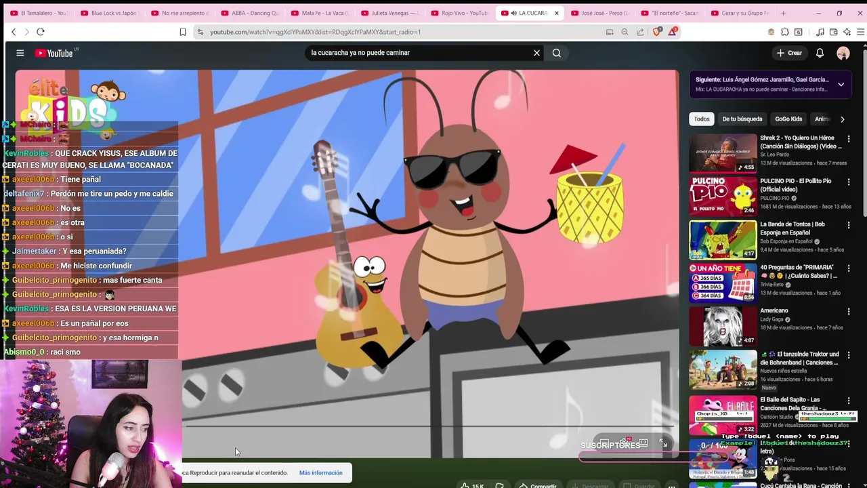Viewport: 867px width, 488px height.
Task: Switch to the Blue Lock vs Japón tab
Action: coord(109,13)
